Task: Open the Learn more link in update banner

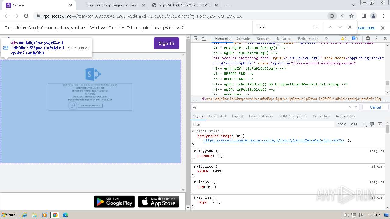Action: point(366,28)
